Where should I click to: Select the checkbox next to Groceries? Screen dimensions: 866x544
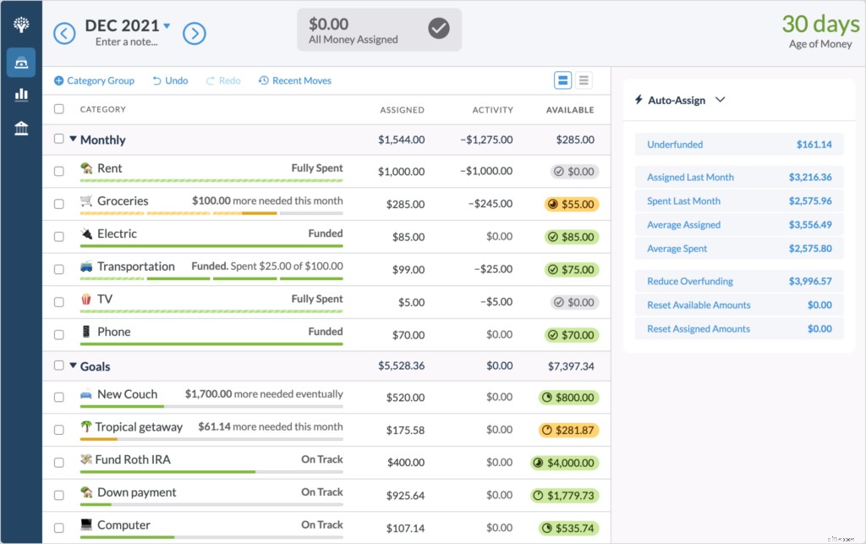(x=58, y=203)
